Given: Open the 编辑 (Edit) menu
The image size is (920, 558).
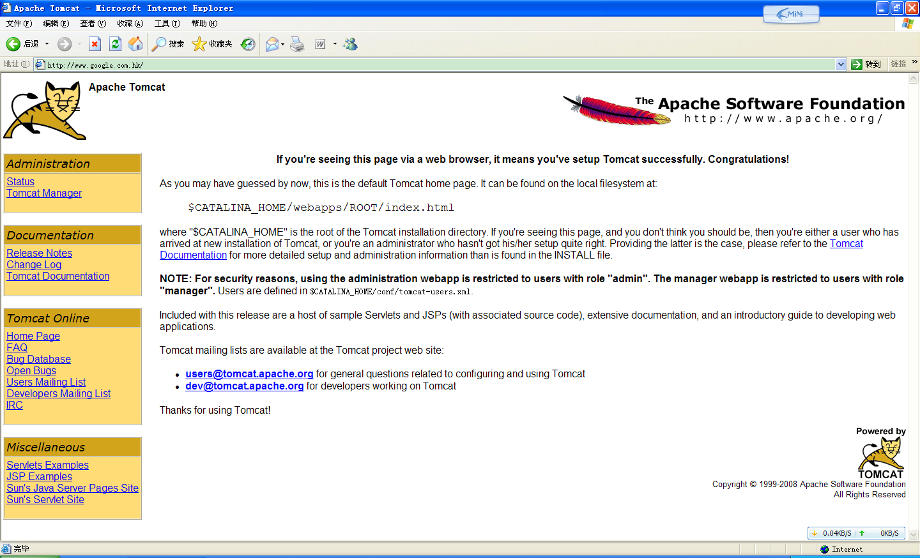Looking at the screenshot, I should tap(56, 24).
